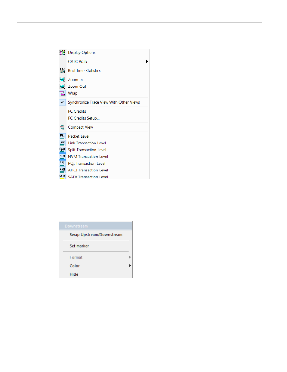Choose Set marker from context menu

click(79, 246)
